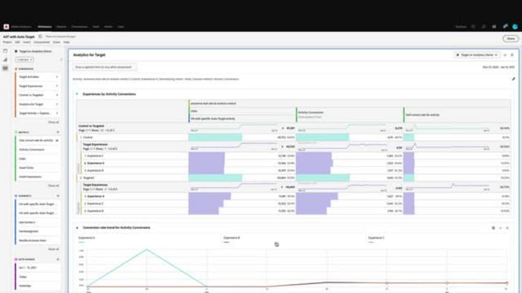Open the Project menu
522x293 pixels.
7,42
